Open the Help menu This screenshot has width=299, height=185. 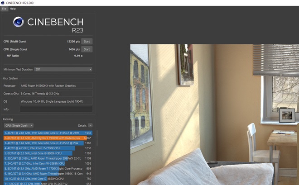point(13,9)
